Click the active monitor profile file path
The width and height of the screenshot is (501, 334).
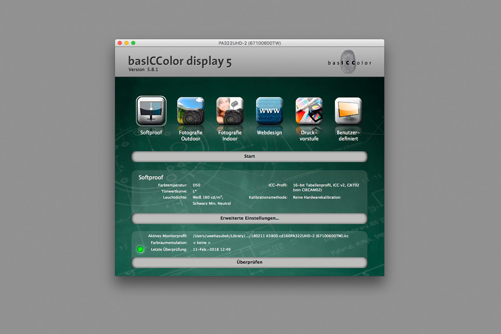[271, 236]
